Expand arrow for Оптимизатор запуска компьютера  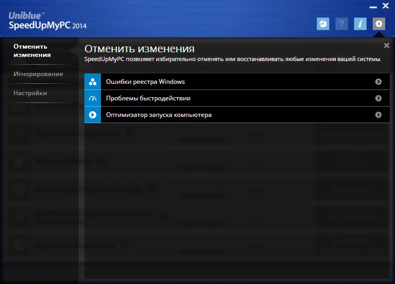pyautogui.click(x=378, y=115)
